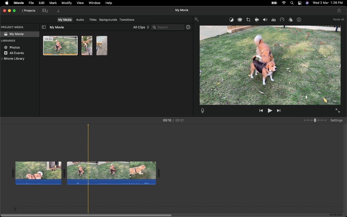Select the Volume adjustment tool
The height and width of the screenshot is (217, 347).
pos(265,20)
